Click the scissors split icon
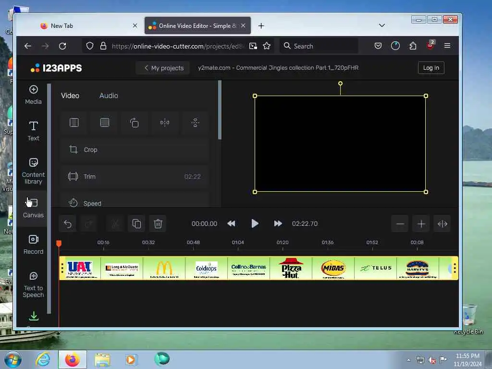492x369 pixels. pyautogui.click(x=115, y=224)
